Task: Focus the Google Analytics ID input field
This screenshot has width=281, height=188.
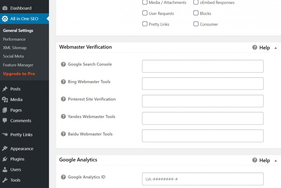Action: (203, 179)
